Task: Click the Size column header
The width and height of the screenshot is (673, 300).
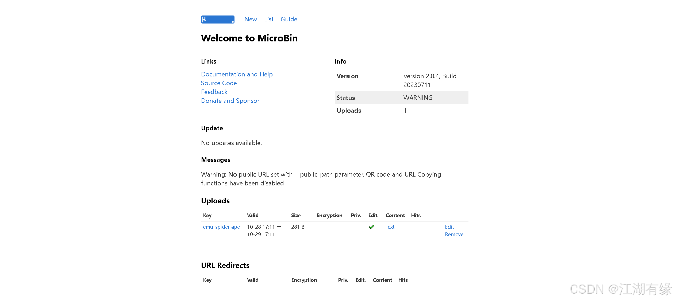Action: click(295, 215)
